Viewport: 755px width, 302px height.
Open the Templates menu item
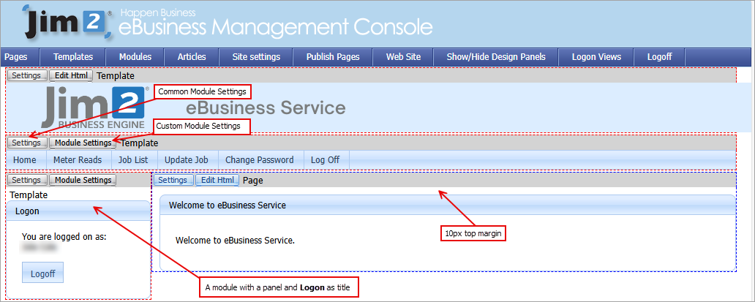point(72,57)
